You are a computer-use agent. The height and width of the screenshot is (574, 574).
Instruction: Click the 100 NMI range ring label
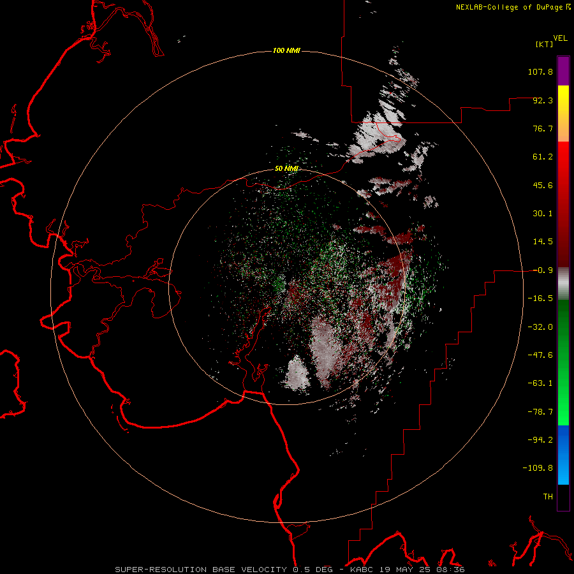point(286,50)
